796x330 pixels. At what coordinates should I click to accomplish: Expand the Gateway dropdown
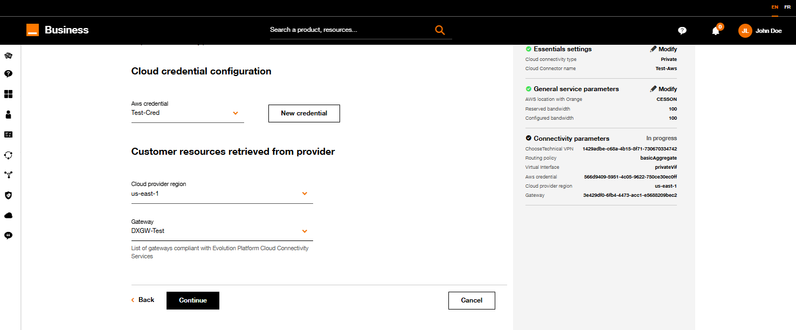[304, 231]
